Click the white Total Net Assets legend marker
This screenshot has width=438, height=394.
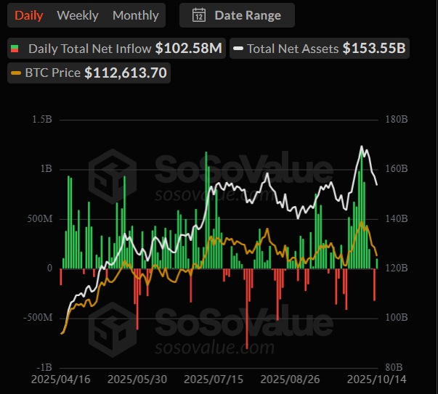pos(238,49)
